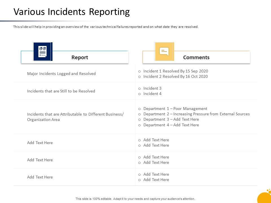The width and height of the screenshot is (271, 203).
Task: Click the 'Incident 4' bullet item
Action: (152, 94)
